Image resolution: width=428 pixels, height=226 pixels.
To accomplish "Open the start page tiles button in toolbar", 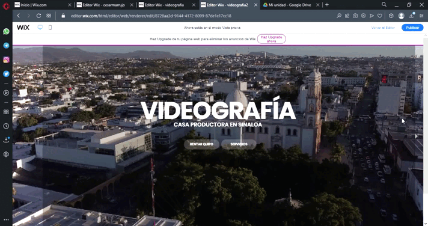I will point(49,16).
